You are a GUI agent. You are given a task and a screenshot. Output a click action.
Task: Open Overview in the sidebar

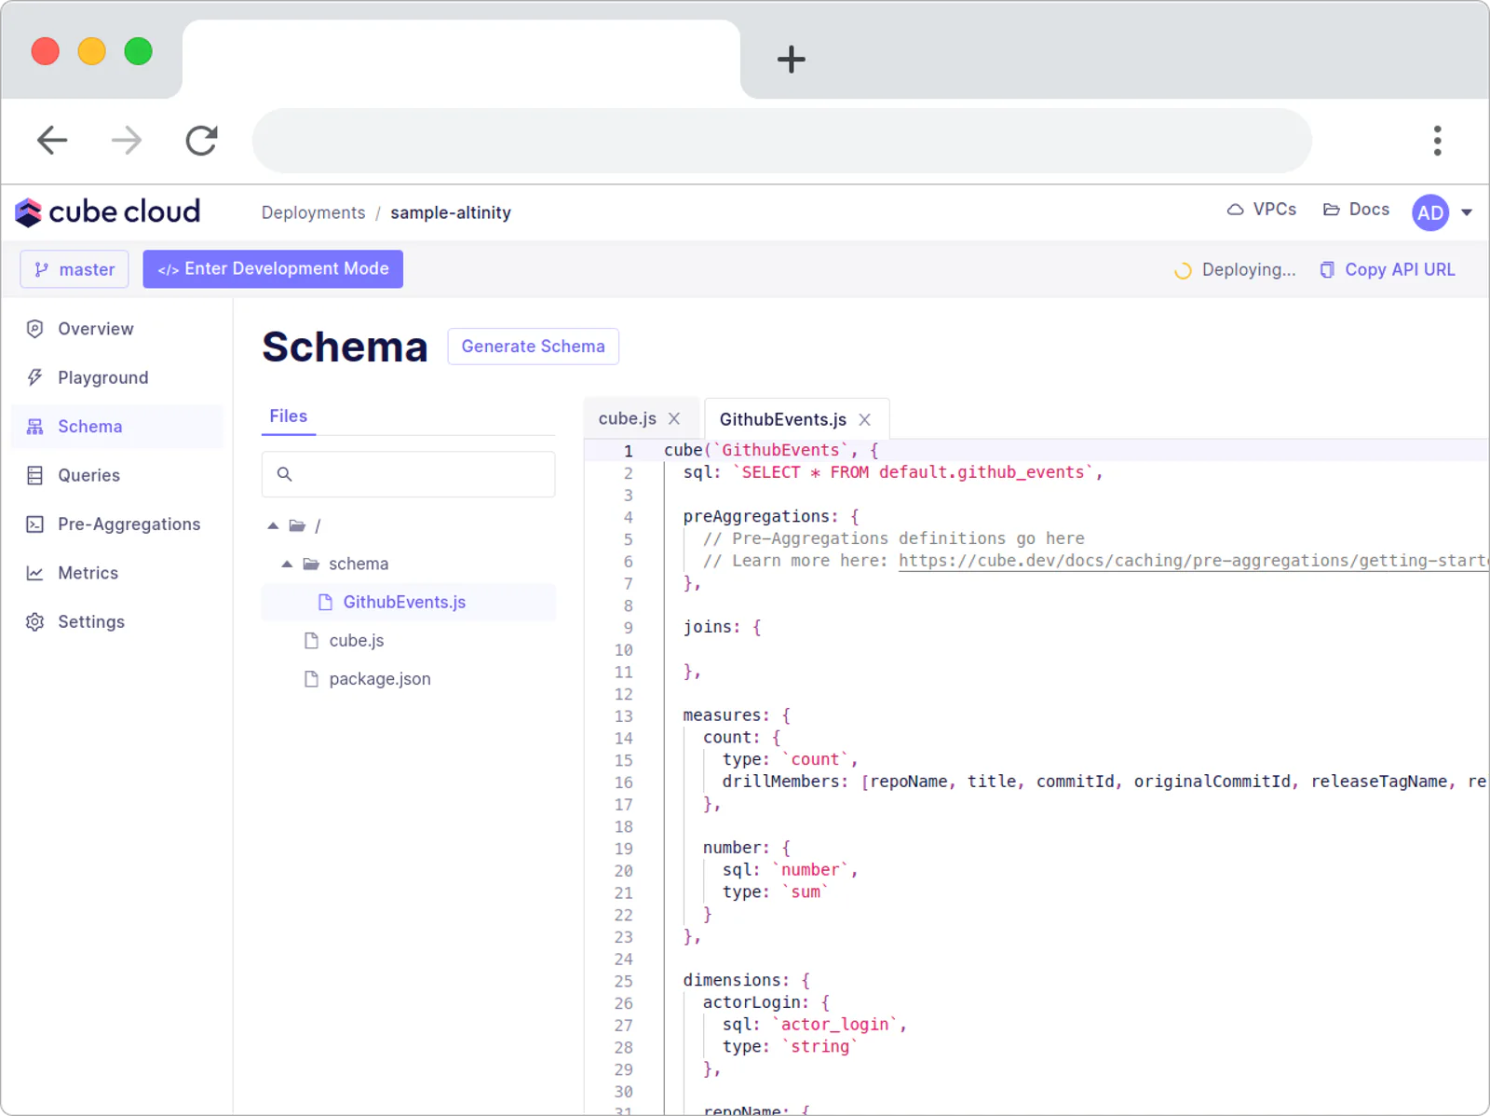(96, 329)
